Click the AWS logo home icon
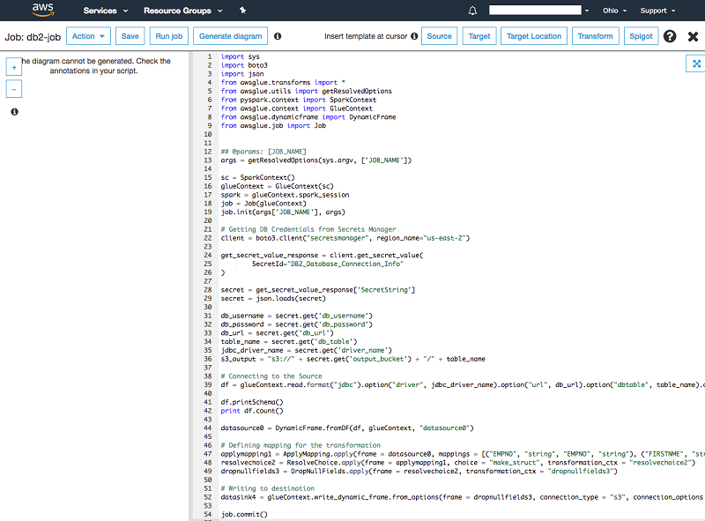Image resolution: width=705 pixels, height=521 pixels. (x=43, y=11)
